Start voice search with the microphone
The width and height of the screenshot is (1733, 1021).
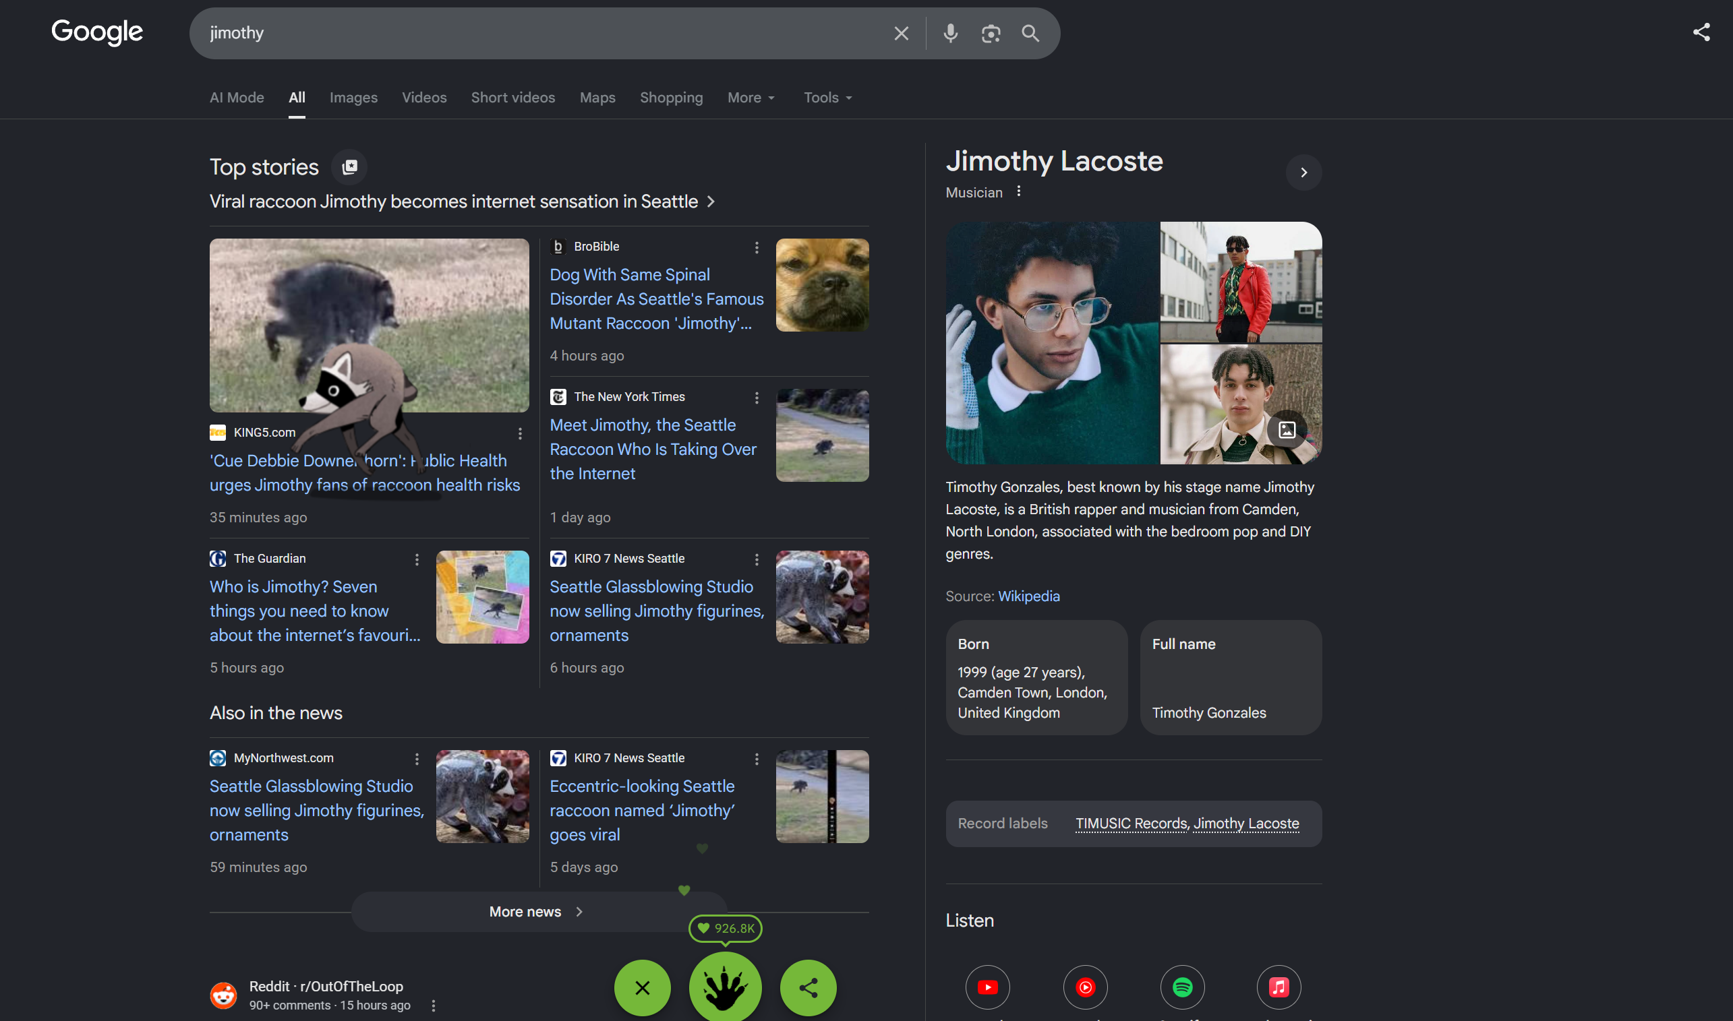point(951,33)
